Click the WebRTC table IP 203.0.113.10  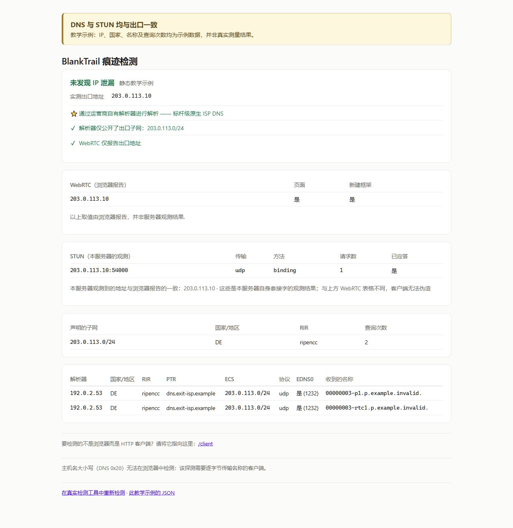point(89,199)
